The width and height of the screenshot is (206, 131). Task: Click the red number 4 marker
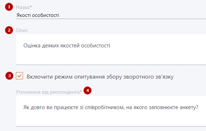(x=88, y=90)
